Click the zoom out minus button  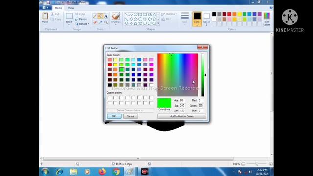[243, 164]
